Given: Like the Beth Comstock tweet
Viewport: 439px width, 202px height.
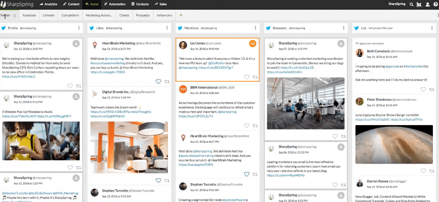Looking at the screenshot, I should click(423, 89).
